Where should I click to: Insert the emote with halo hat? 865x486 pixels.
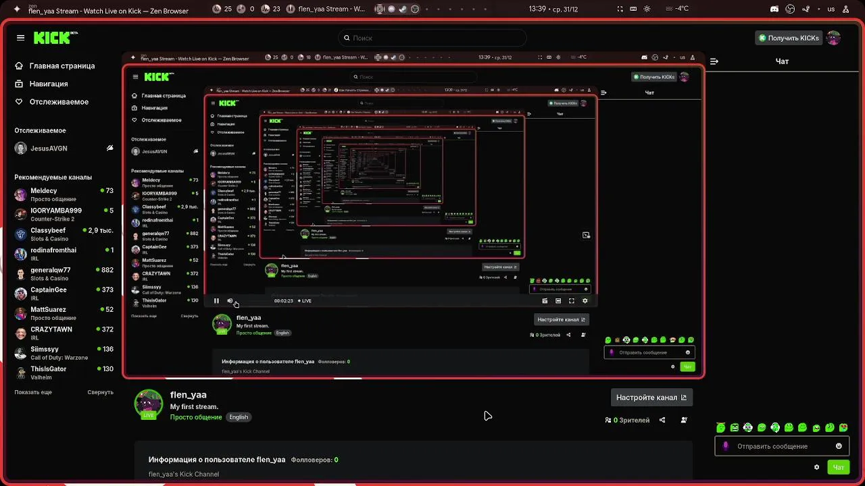tap(720, 427)
